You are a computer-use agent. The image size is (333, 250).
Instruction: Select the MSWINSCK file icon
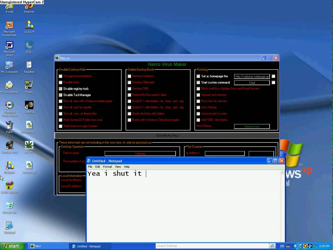[29, 127]
